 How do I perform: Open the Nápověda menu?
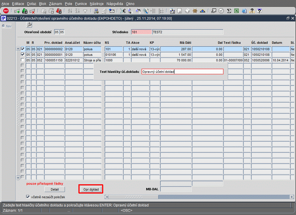coord(115,4)
